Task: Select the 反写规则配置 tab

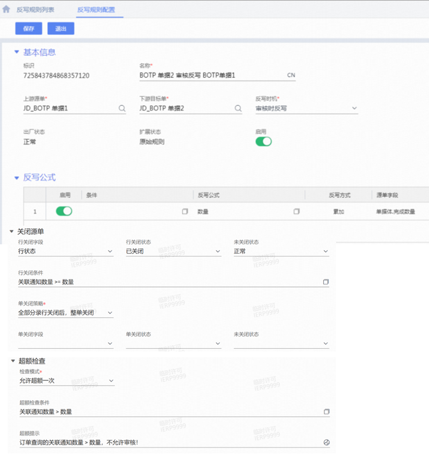Action: pos(96,10)
